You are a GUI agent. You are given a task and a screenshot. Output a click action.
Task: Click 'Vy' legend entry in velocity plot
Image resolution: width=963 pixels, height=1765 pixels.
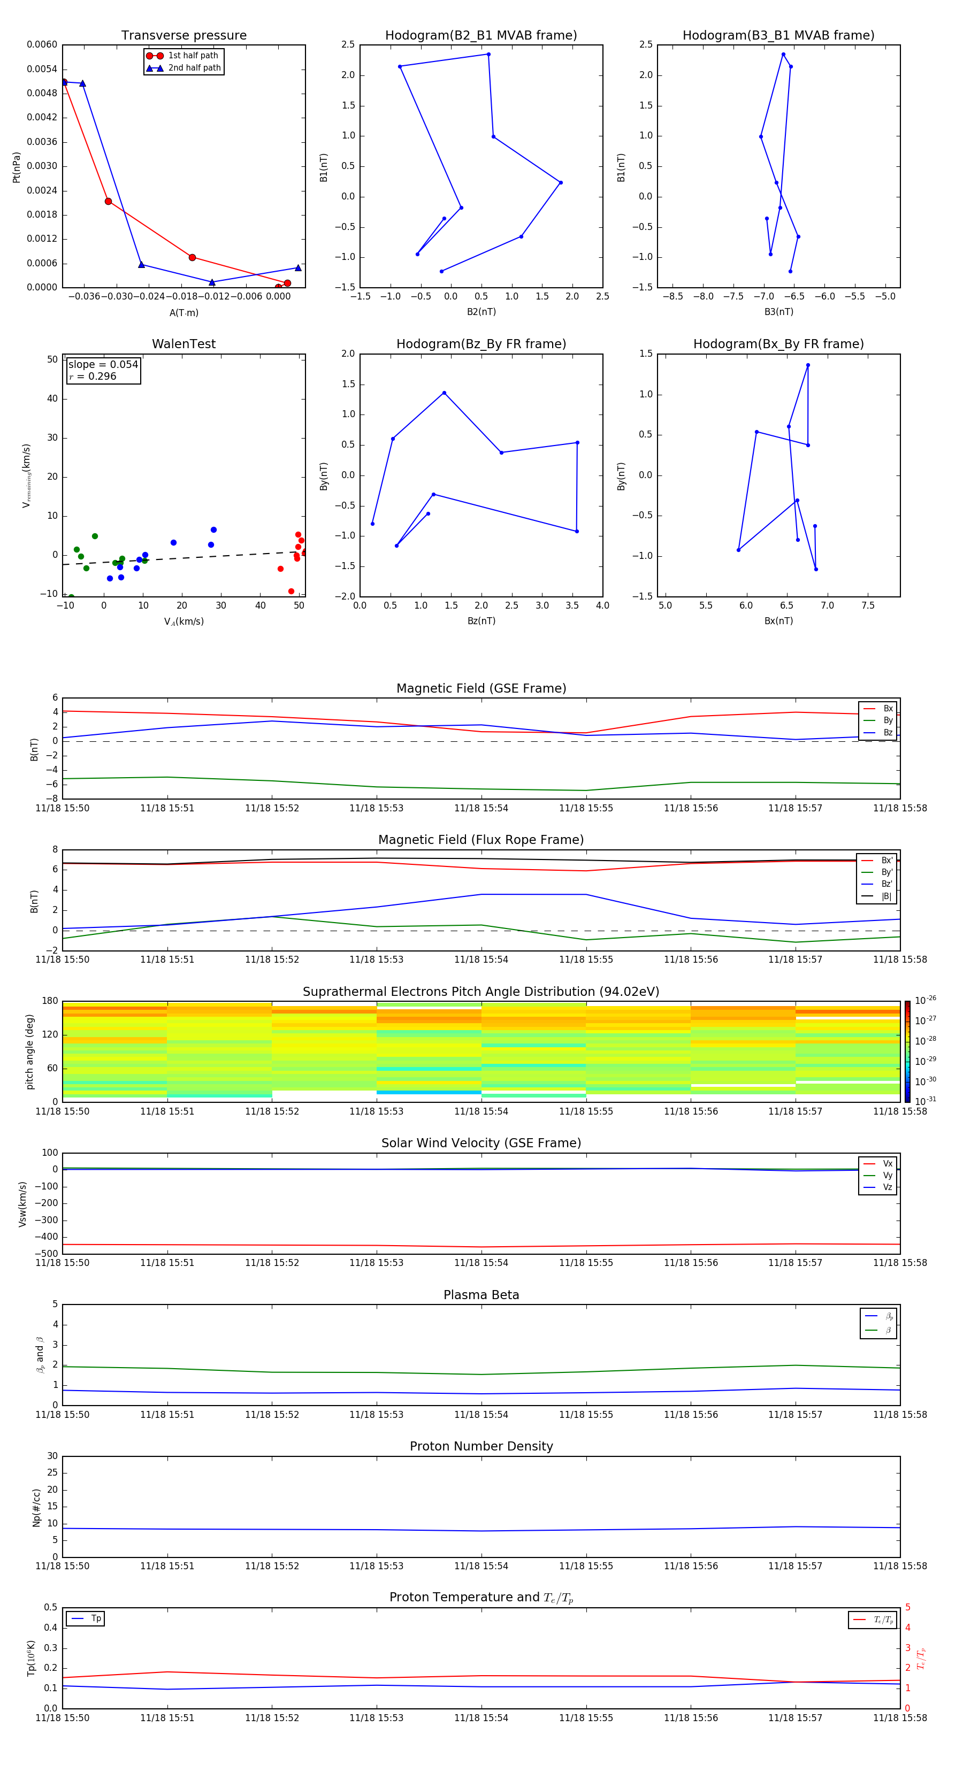(878, 1175)
